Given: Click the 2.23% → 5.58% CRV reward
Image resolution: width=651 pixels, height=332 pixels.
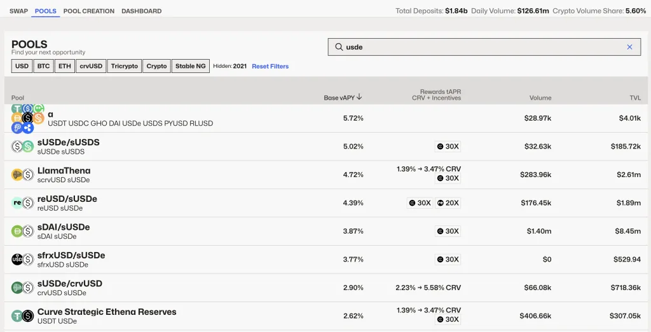Looking at the screenshot, I should click(x=428, y=287).
